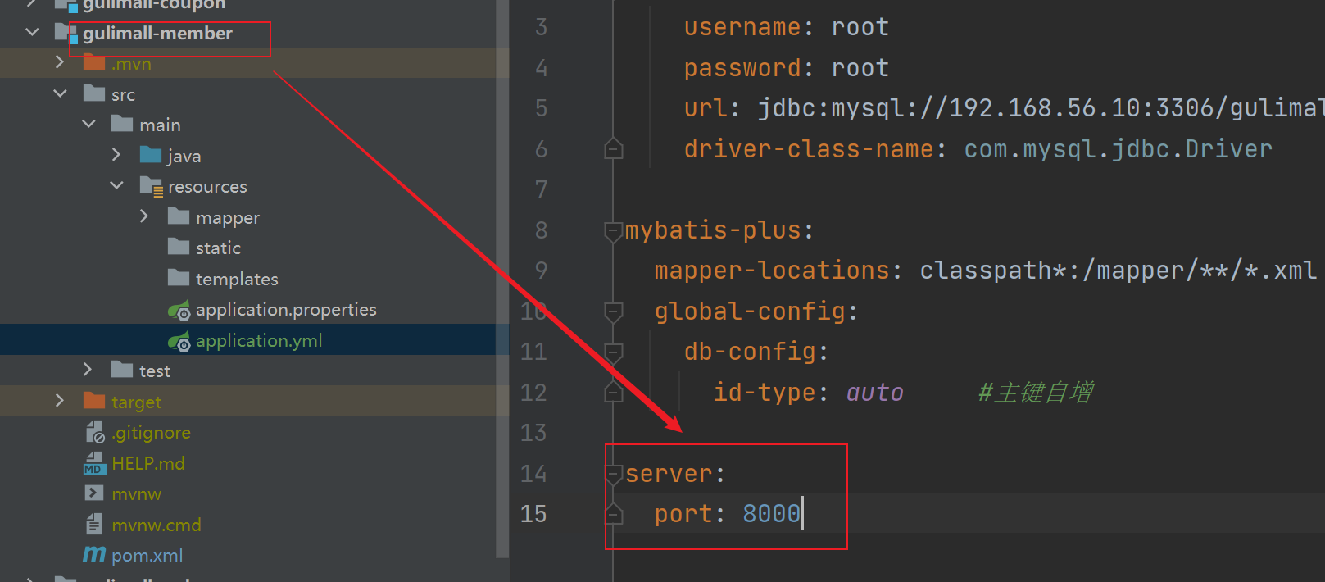Screen dimensions: 1325x582
Task: Select gulimall-member module name
Action: coord(157,34)
